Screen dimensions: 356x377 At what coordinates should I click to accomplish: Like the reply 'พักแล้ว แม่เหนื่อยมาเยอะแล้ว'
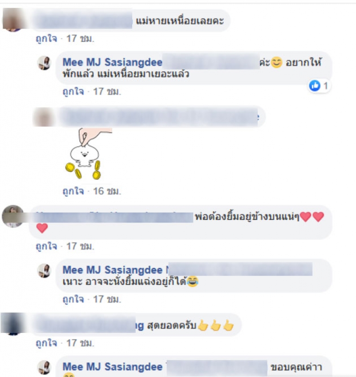[x=73, y=92]
